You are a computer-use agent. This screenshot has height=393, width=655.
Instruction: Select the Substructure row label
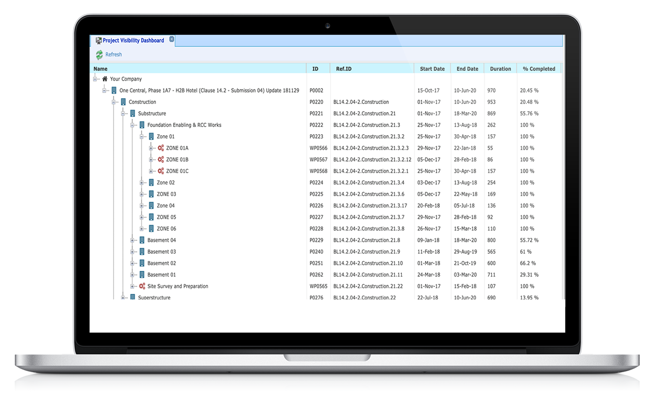152,114
